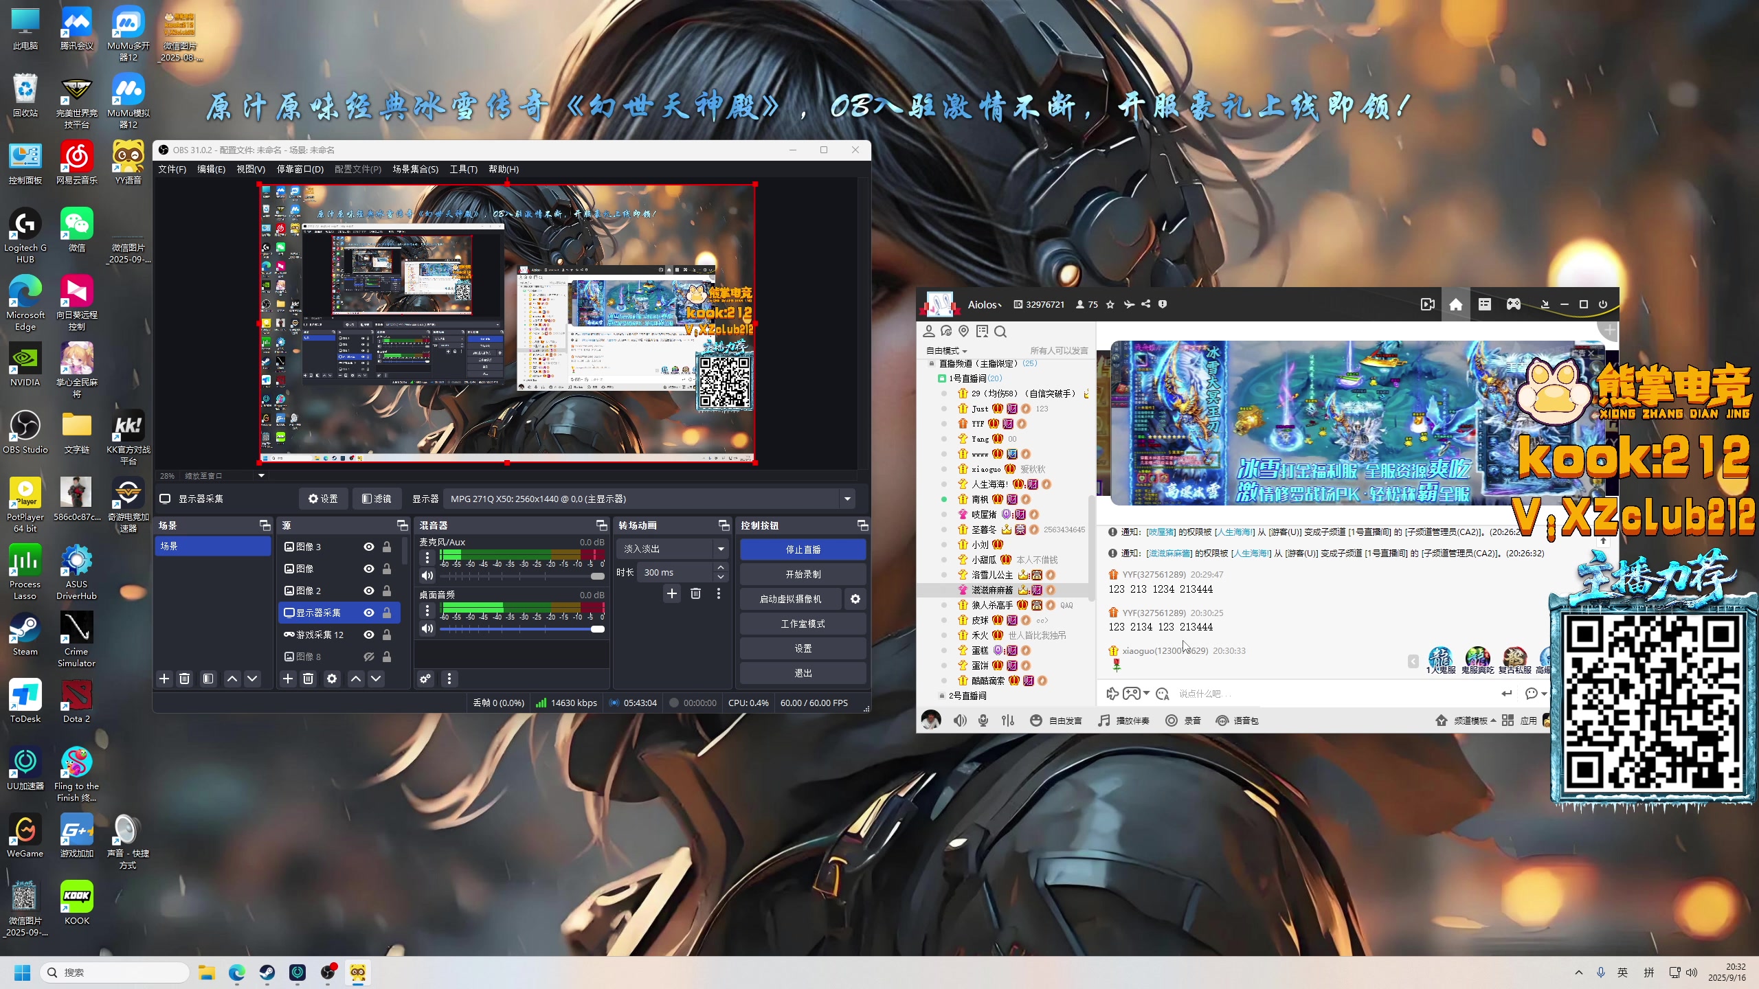The image size is (1759, 989).
Task: Toggle lock on 图像 3 source
Action: click(x=387, y=547)
